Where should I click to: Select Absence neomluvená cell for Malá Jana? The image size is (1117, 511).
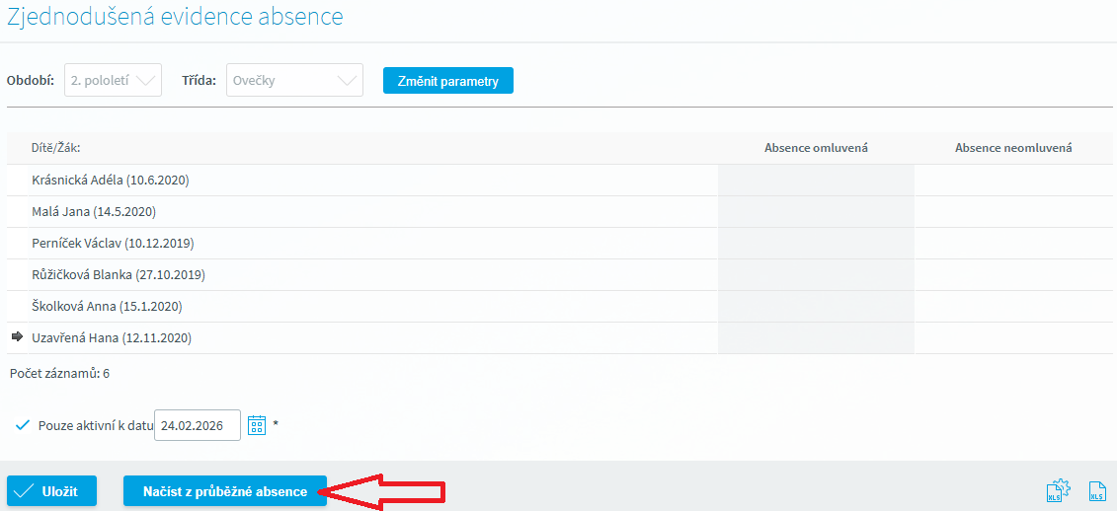1013,212
